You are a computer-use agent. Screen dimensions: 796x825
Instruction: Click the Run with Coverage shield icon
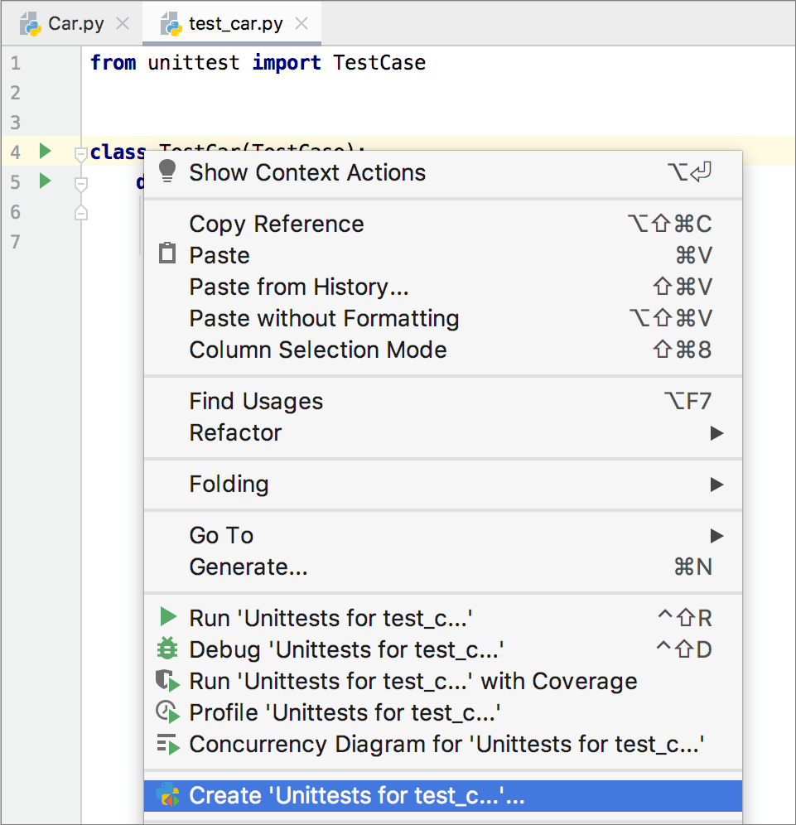point(168,680)
